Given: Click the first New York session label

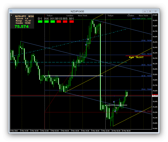Looking at the screenshot, I should click(x=83, y=16).
